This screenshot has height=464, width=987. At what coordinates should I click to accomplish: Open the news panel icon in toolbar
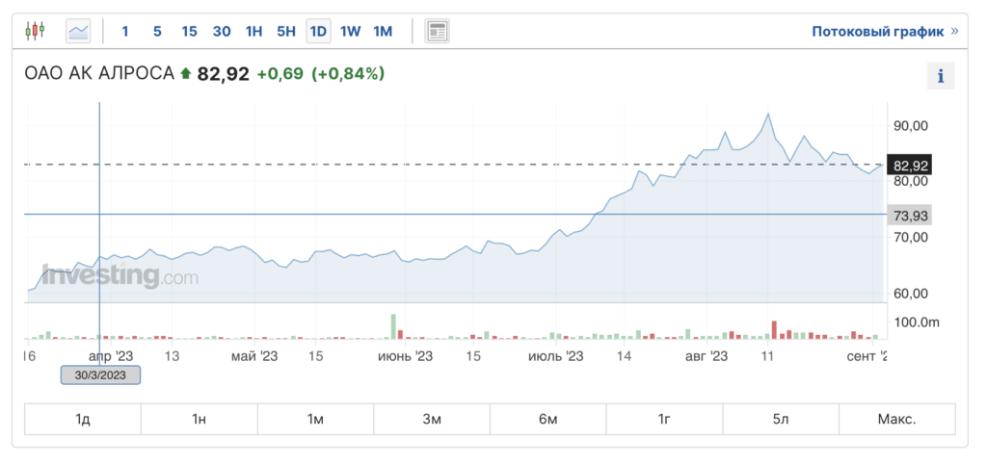437,31
